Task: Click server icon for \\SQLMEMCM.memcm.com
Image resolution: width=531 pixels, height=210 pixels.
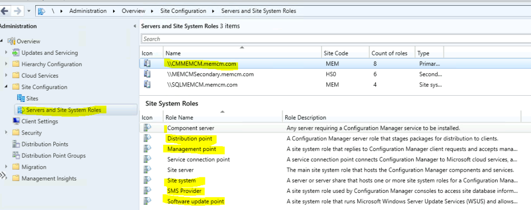Action: tap(147, 84)
